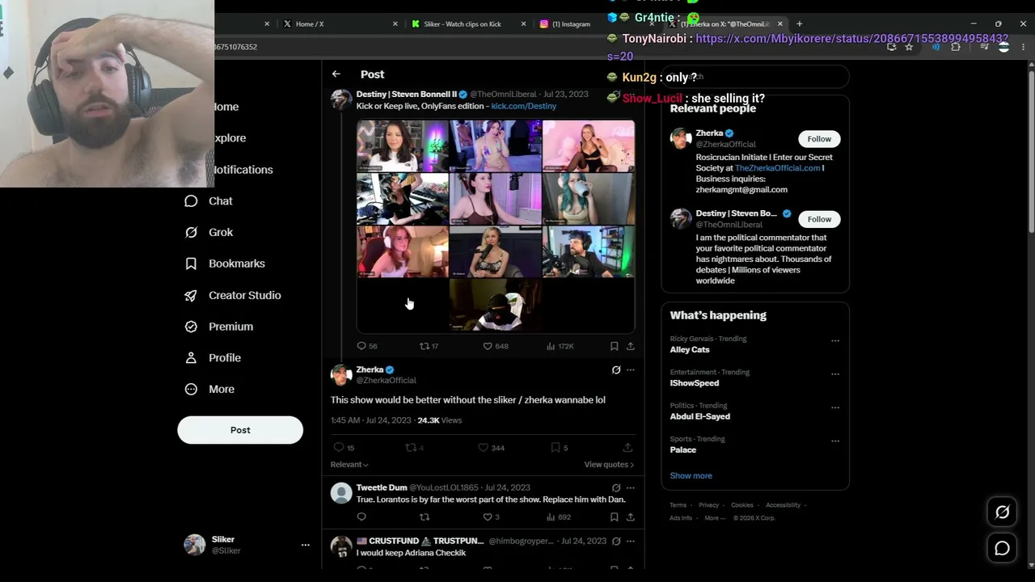Image resolution: width=1035 pixels, height=582 pixels.
Task: Open View quotes for Zherka's post
Action: (x=609, y=465)
